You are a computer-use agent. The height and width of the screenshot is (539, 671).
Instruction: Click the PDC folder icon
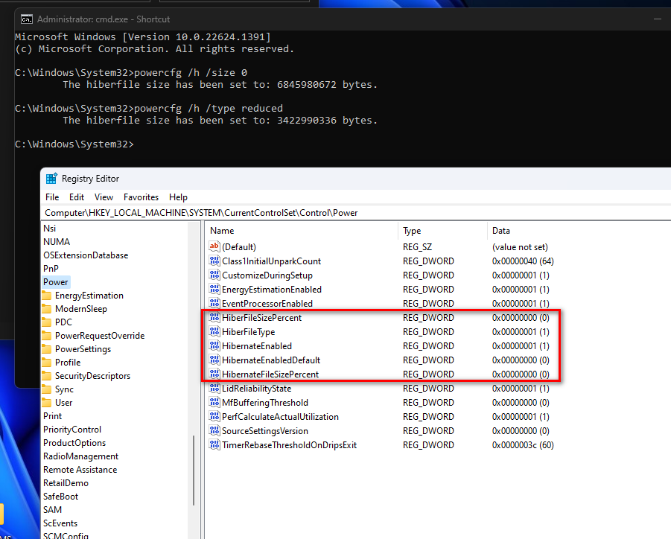pyautogui.click(x=47, y=322)
